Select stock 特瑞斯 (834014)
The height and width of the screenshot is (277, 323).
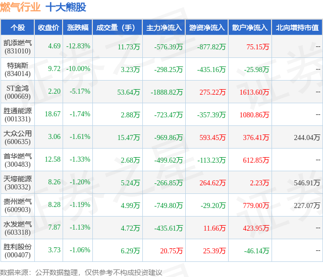18,70
